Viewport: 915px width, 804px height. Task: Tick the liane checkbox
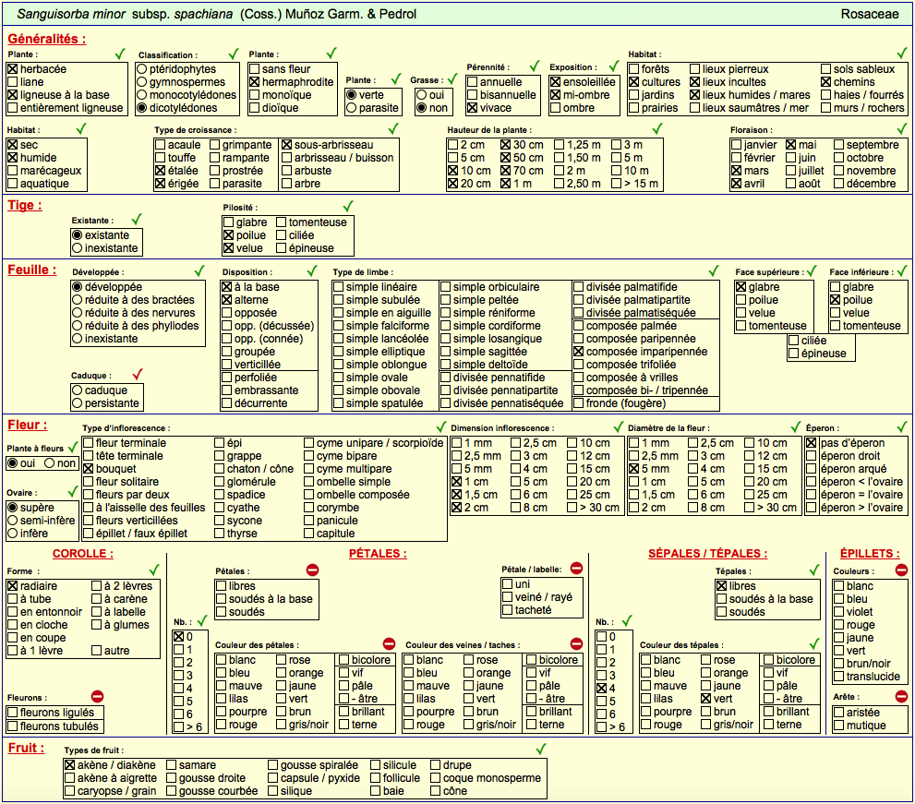(13, 82)
